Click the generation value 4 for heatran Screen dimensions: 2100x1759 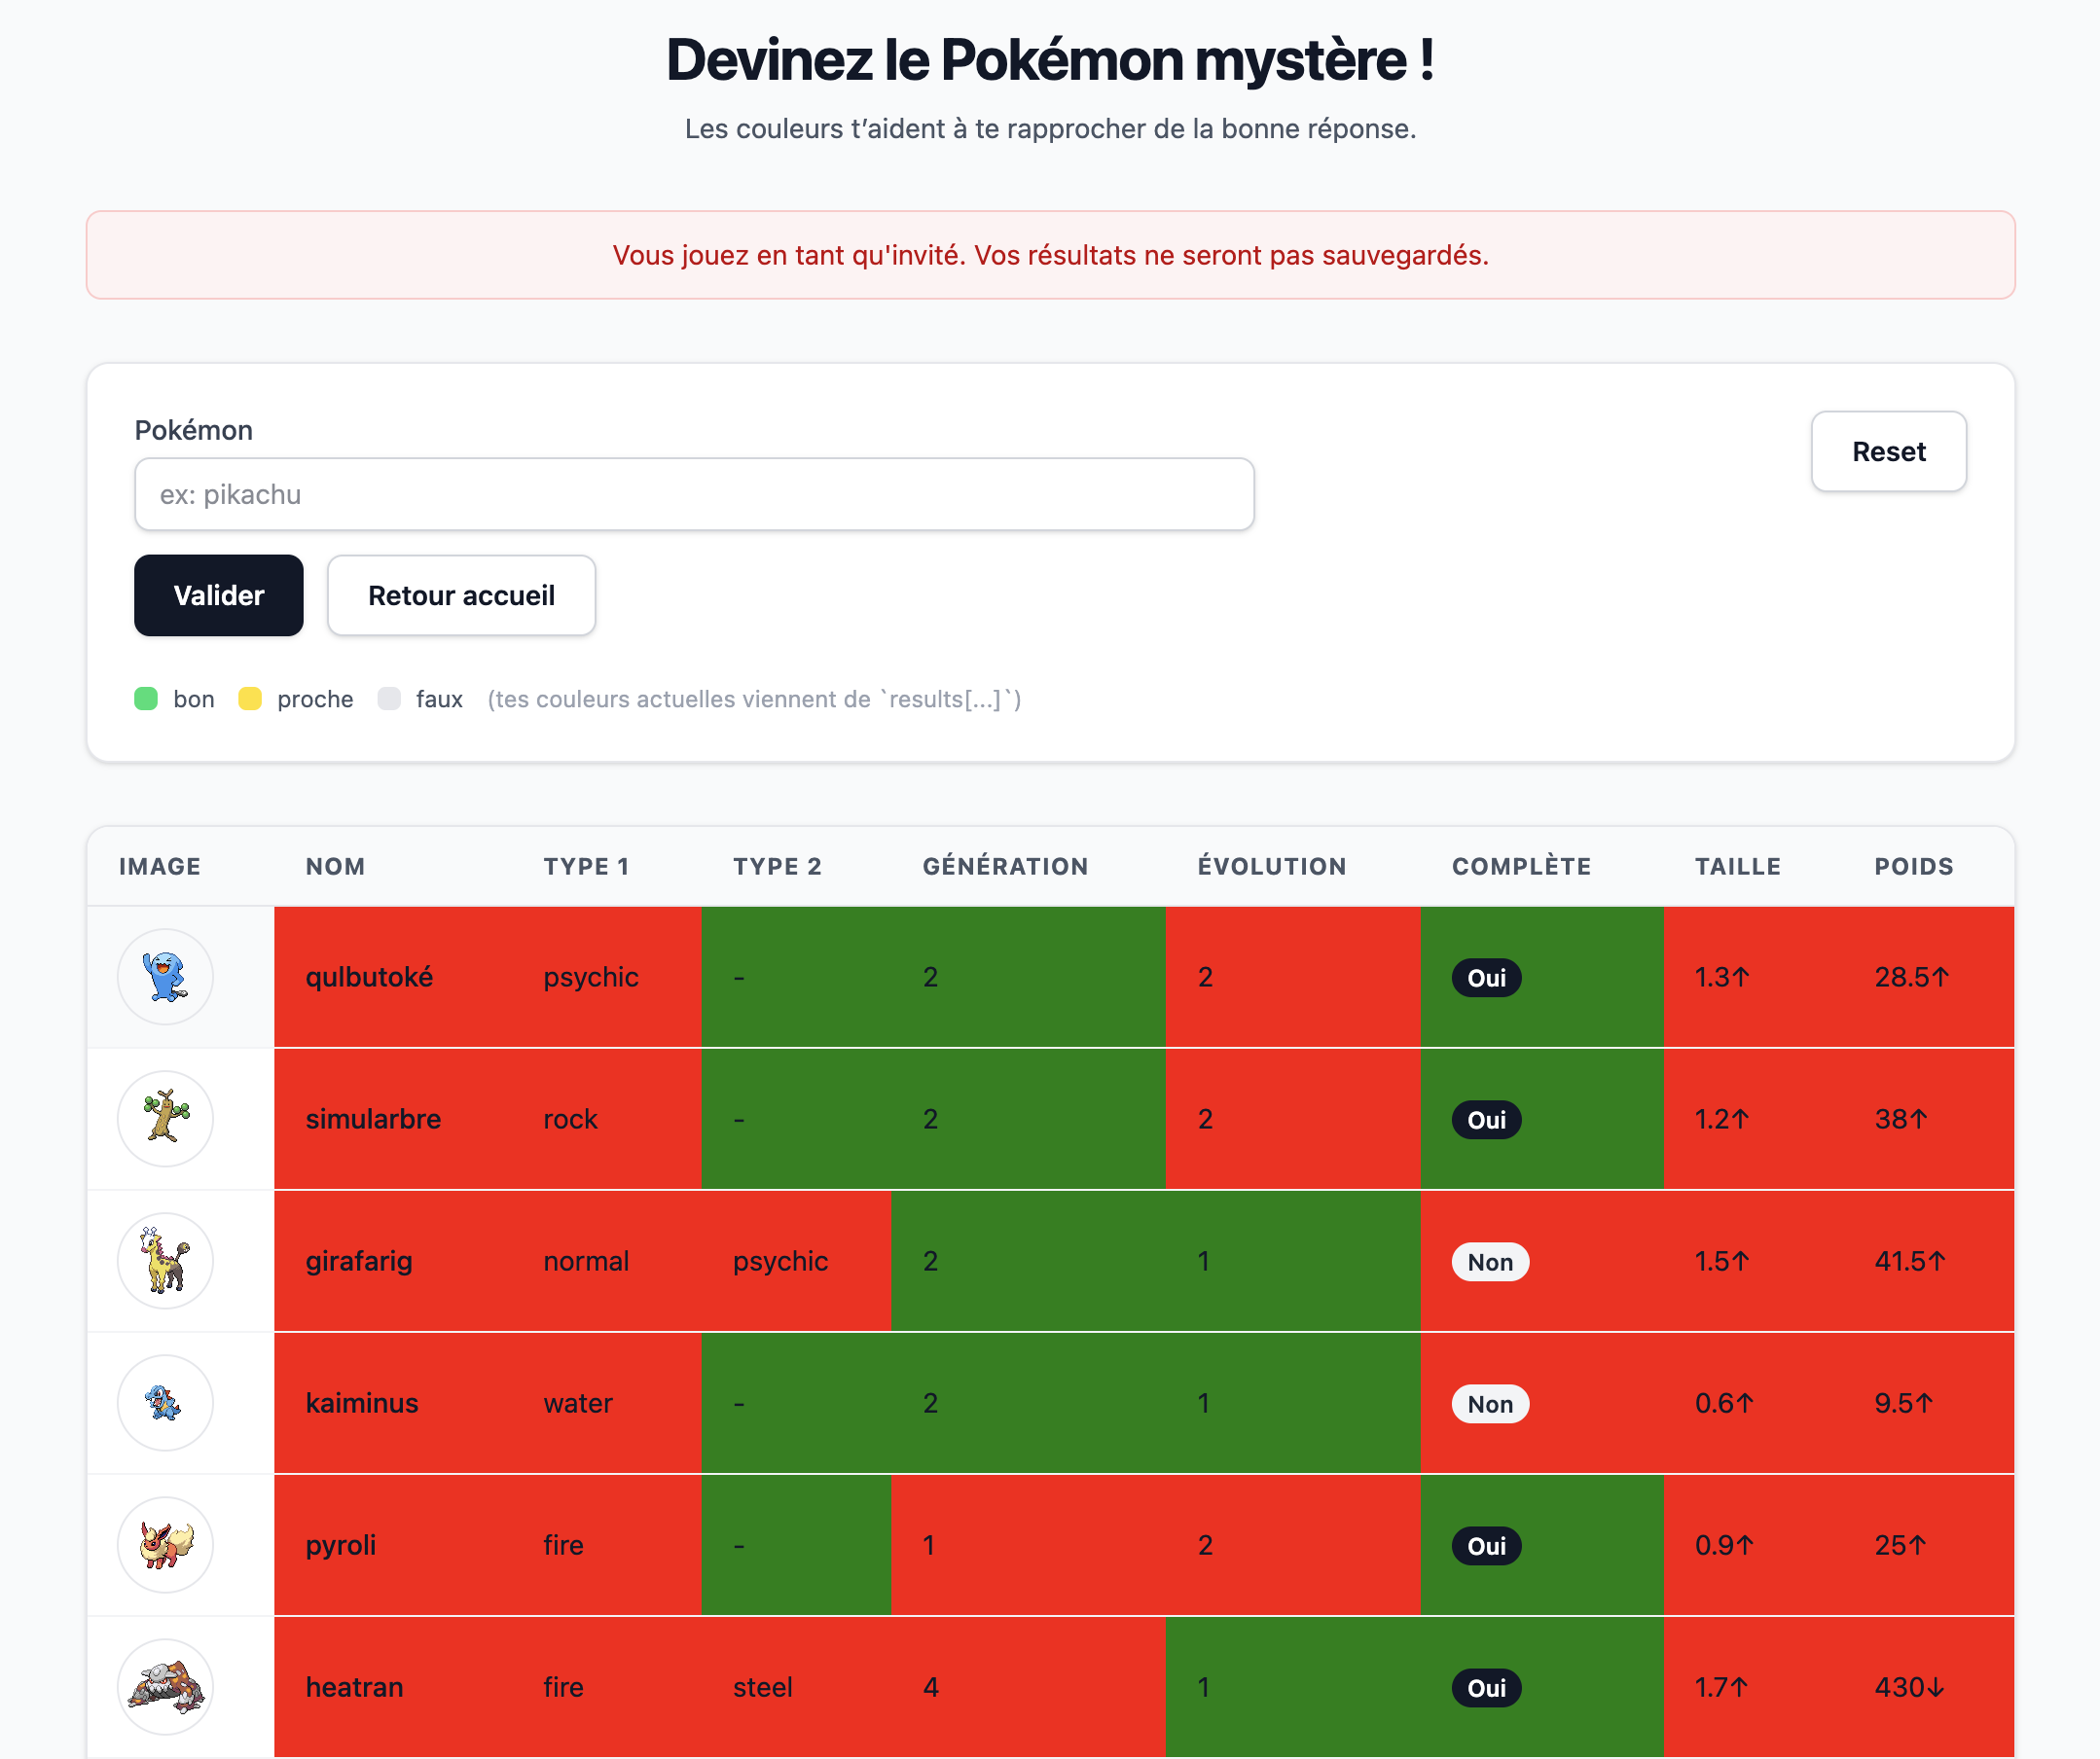click(x=931, y=1687)
